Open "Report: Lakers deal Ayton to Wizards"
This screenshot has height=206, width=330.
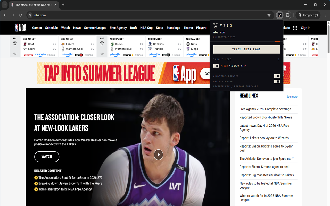coord(264,138)
